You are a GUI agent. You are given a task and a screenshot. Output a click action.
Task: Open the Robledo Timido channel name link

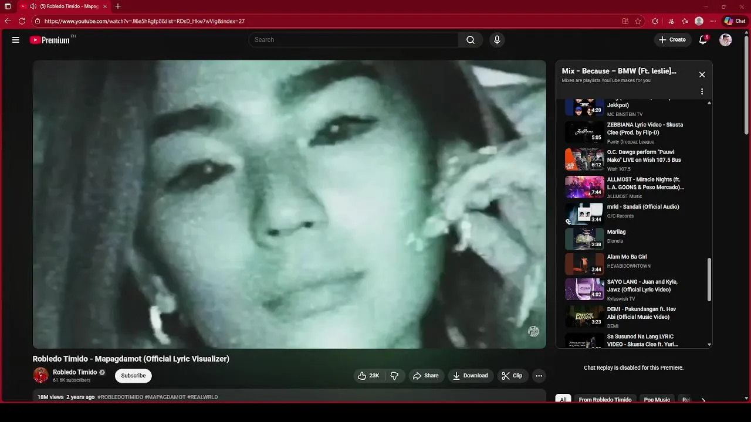tap(75, 372)
